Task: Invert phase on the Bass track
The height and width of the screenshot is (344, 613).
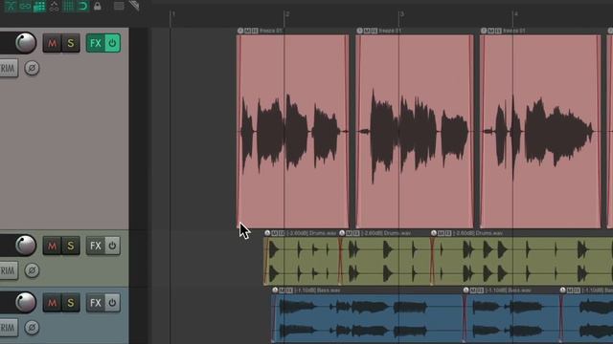Action: point(32,328)
